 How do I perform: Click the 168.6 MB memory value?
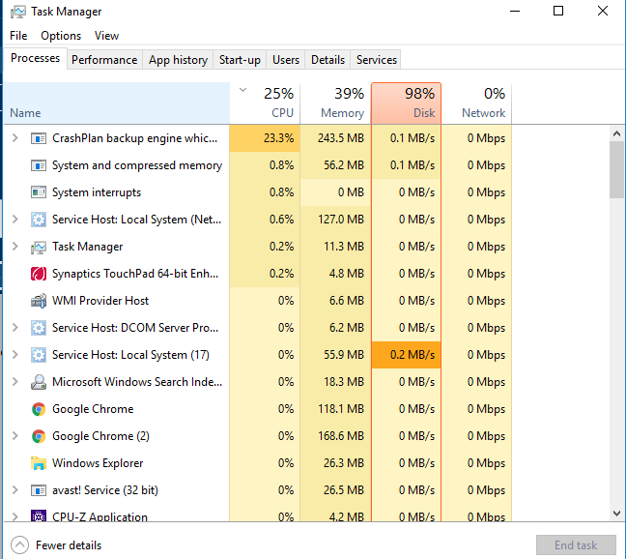pyautogui.click(x=341, y=436)
